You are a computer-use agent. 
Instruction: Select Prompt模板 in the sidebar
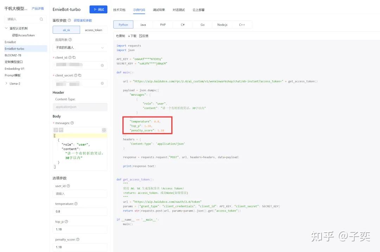coord(13,75)
